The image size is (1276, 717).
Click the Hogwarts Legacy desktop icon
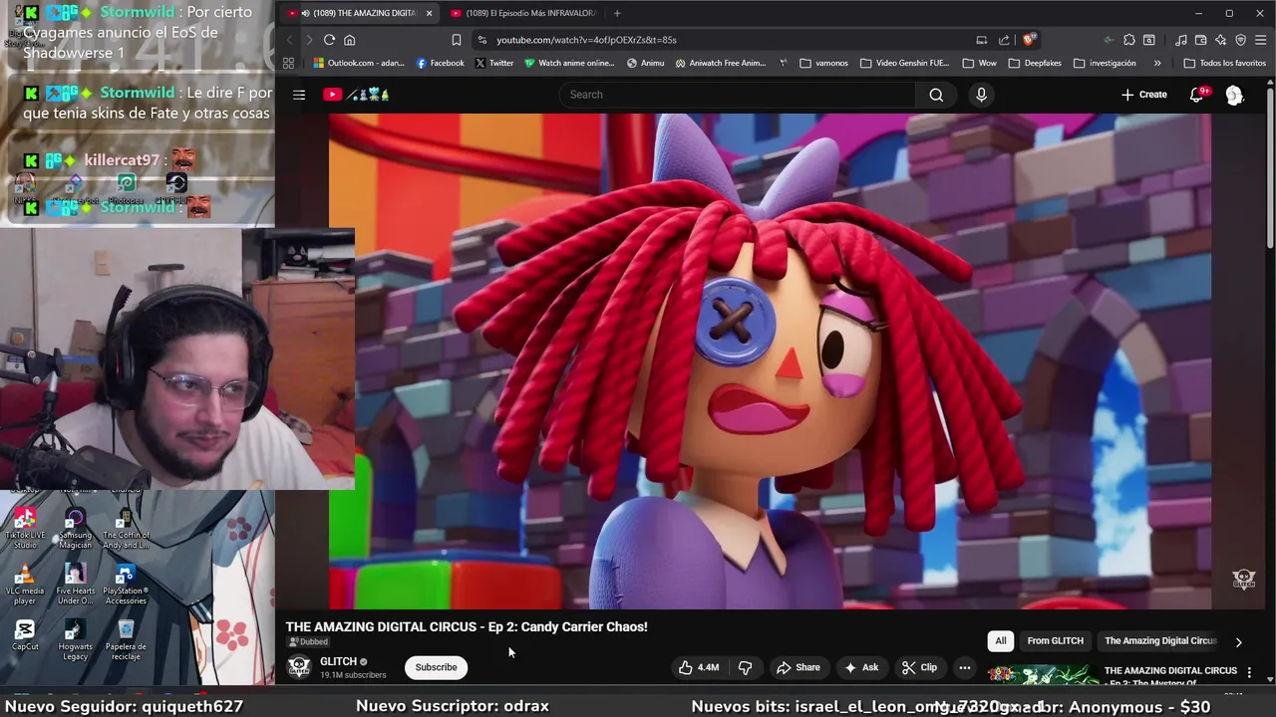click(75, 640)
